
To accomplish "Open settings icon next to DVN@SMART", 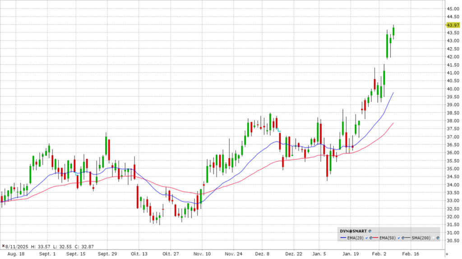I will [x=370, y=231].
